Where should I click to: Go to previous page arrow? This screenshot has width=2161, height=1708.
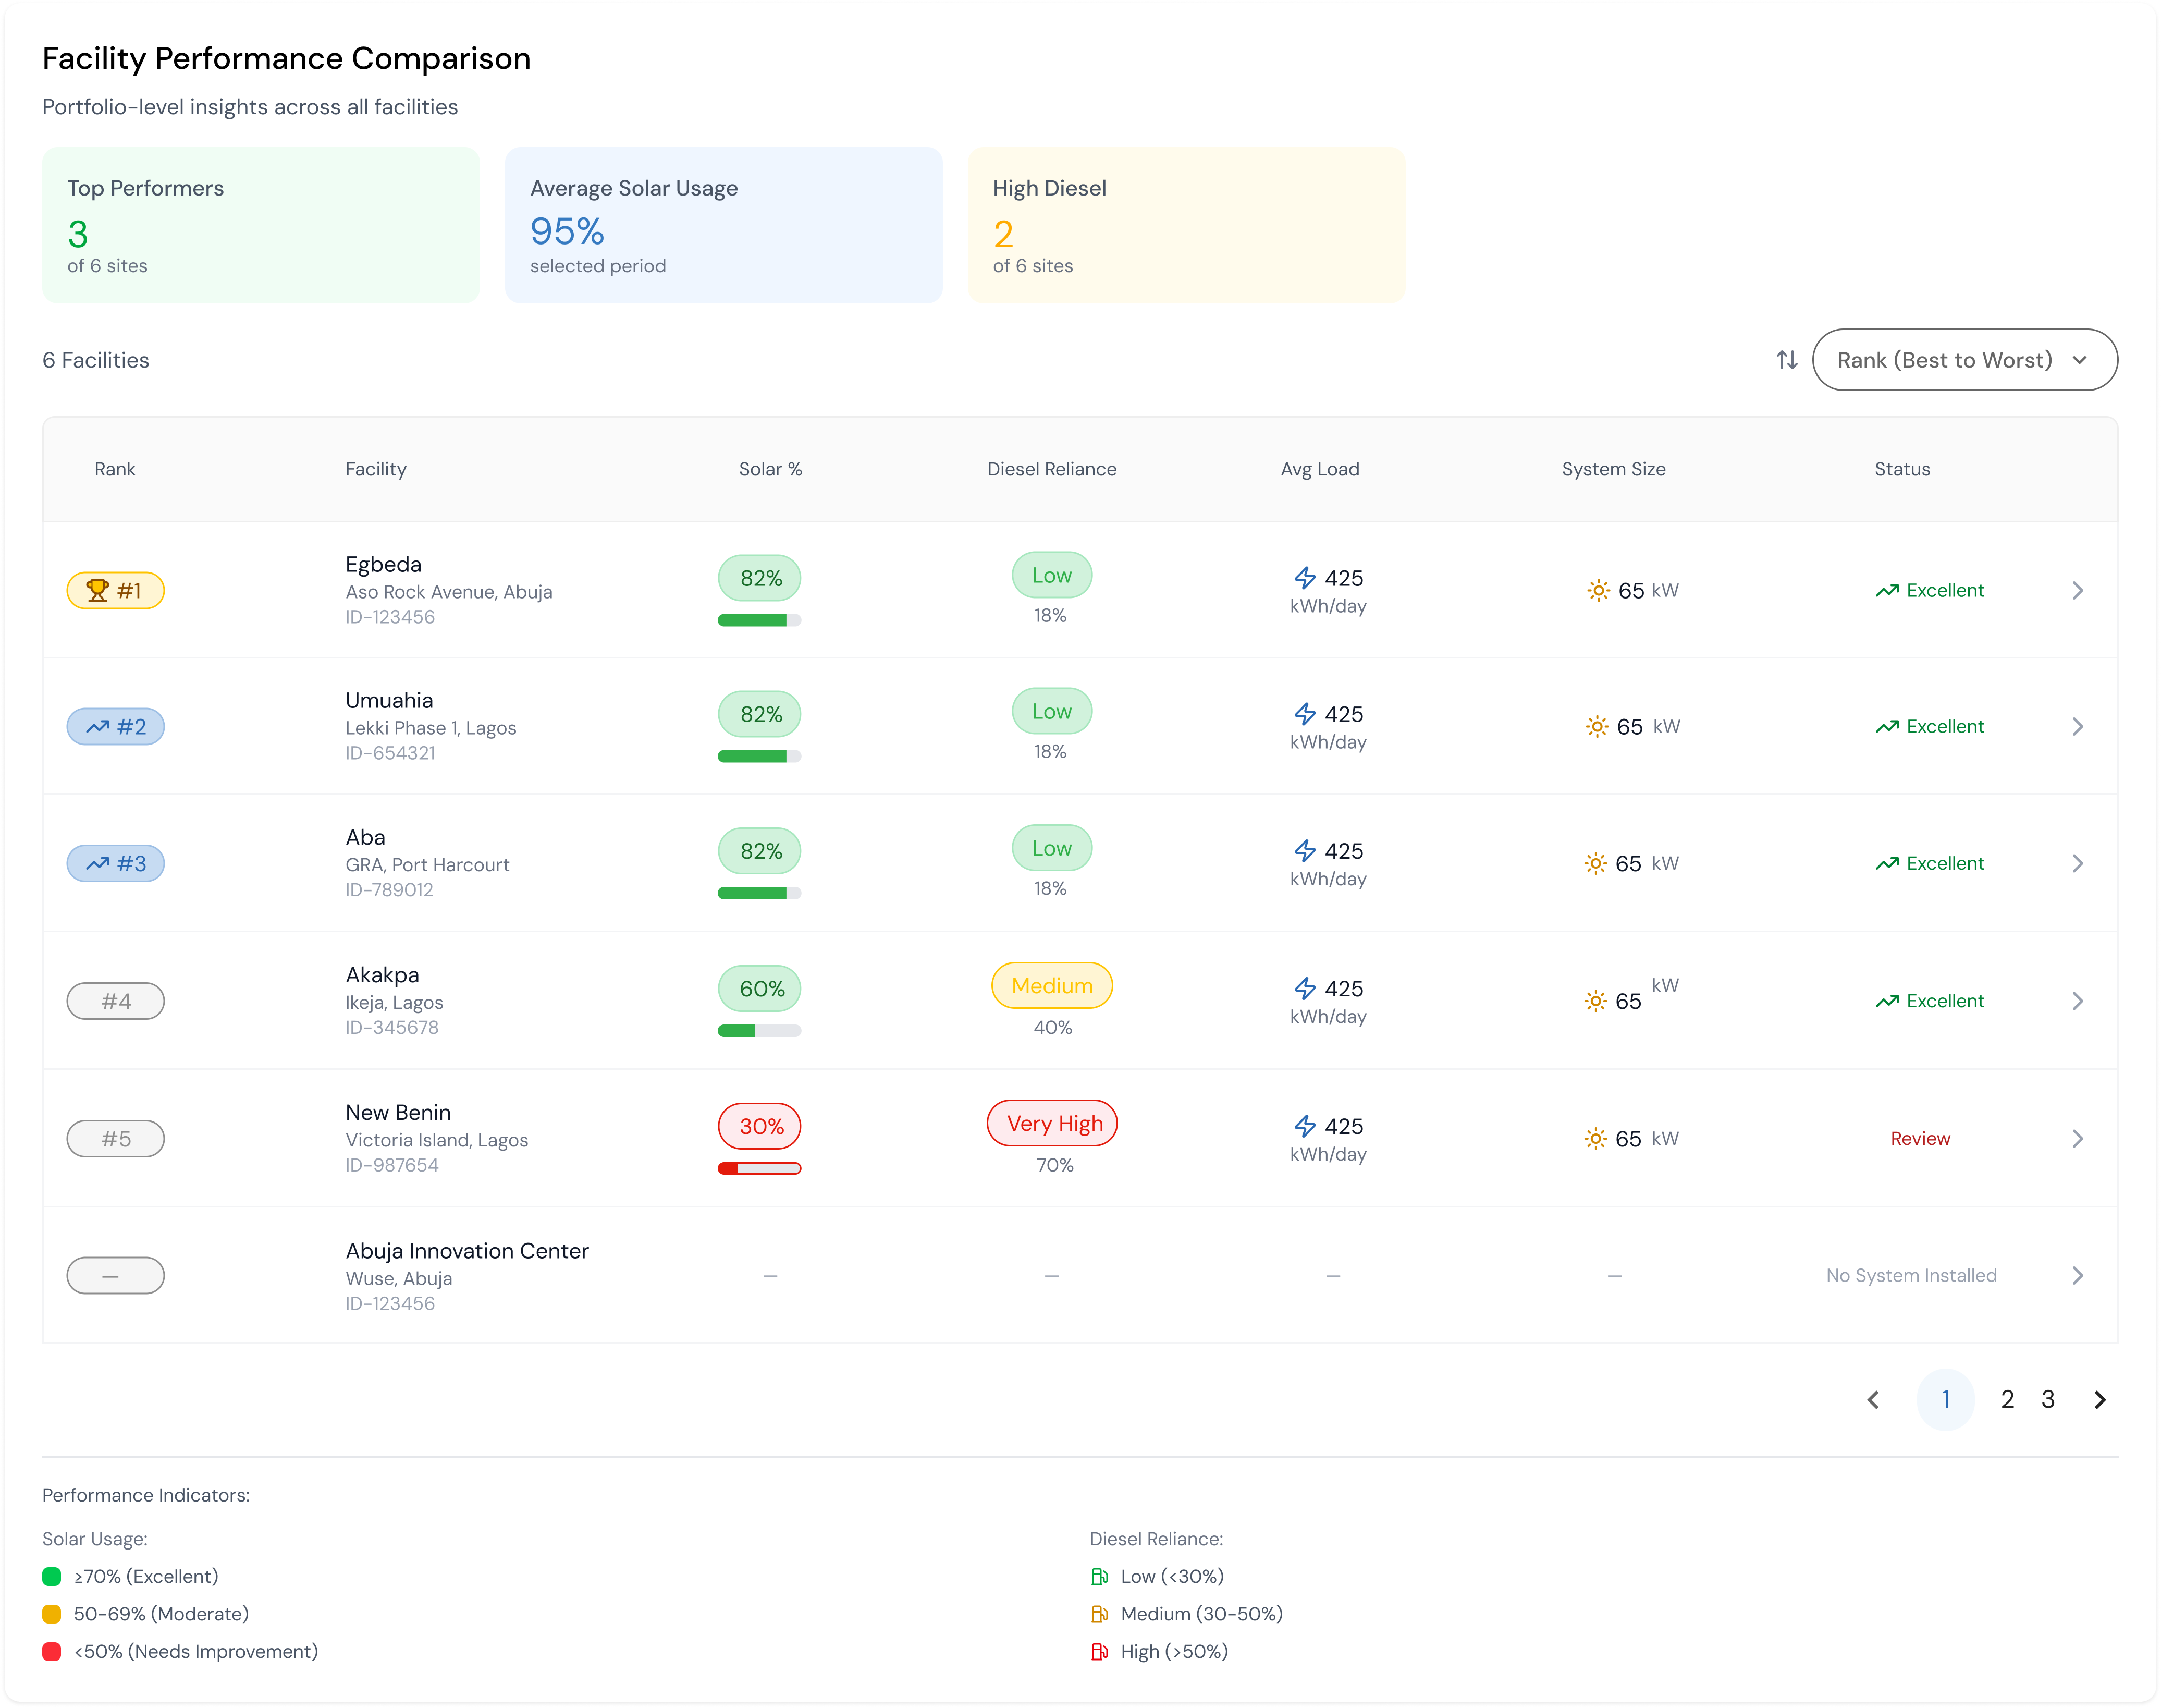[x=1873, y=1400]
